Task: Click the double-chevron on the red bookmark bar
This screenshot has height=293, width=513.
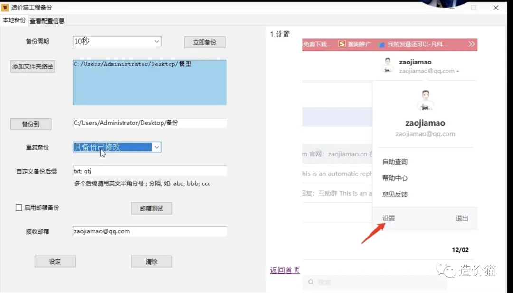Action: pyautogui.click(x=471, y=44)
